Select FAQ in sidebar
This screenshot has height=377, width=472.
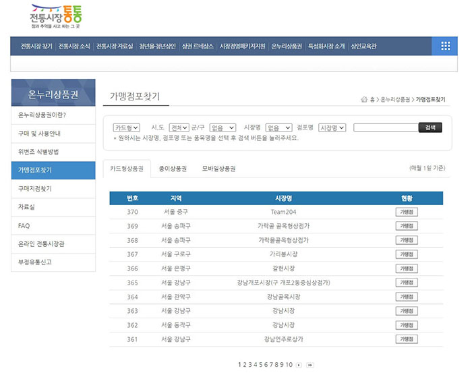53,225
